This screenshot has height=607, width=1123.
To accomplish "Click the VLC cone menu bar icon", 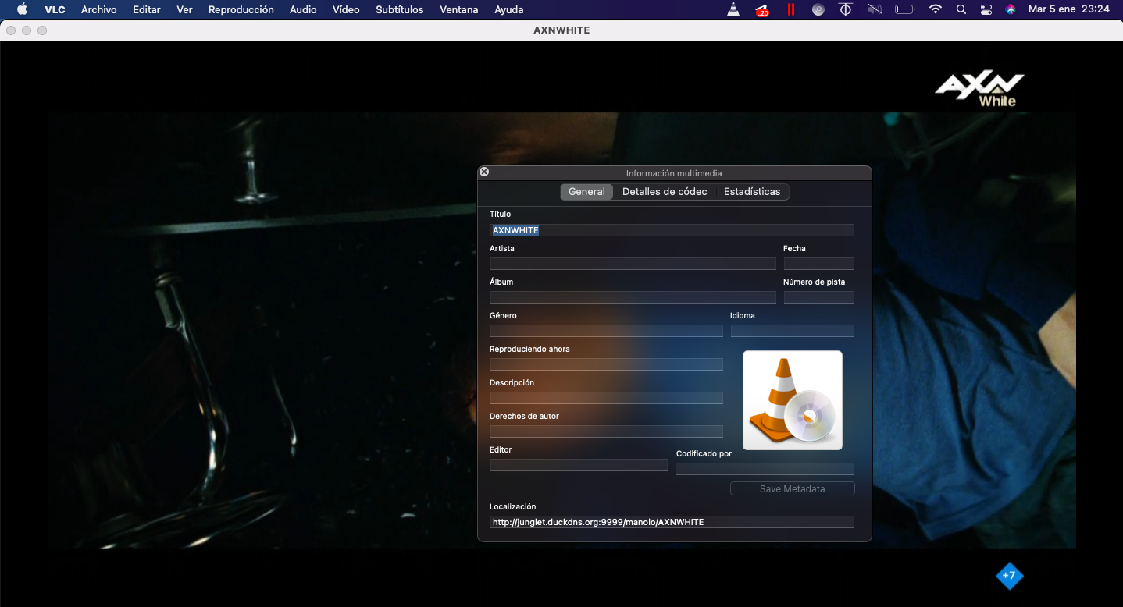I will (733, 10).
